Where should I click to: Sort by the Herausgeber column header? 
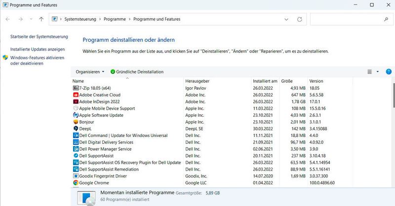pyautogui.click(x=218, y=81)
